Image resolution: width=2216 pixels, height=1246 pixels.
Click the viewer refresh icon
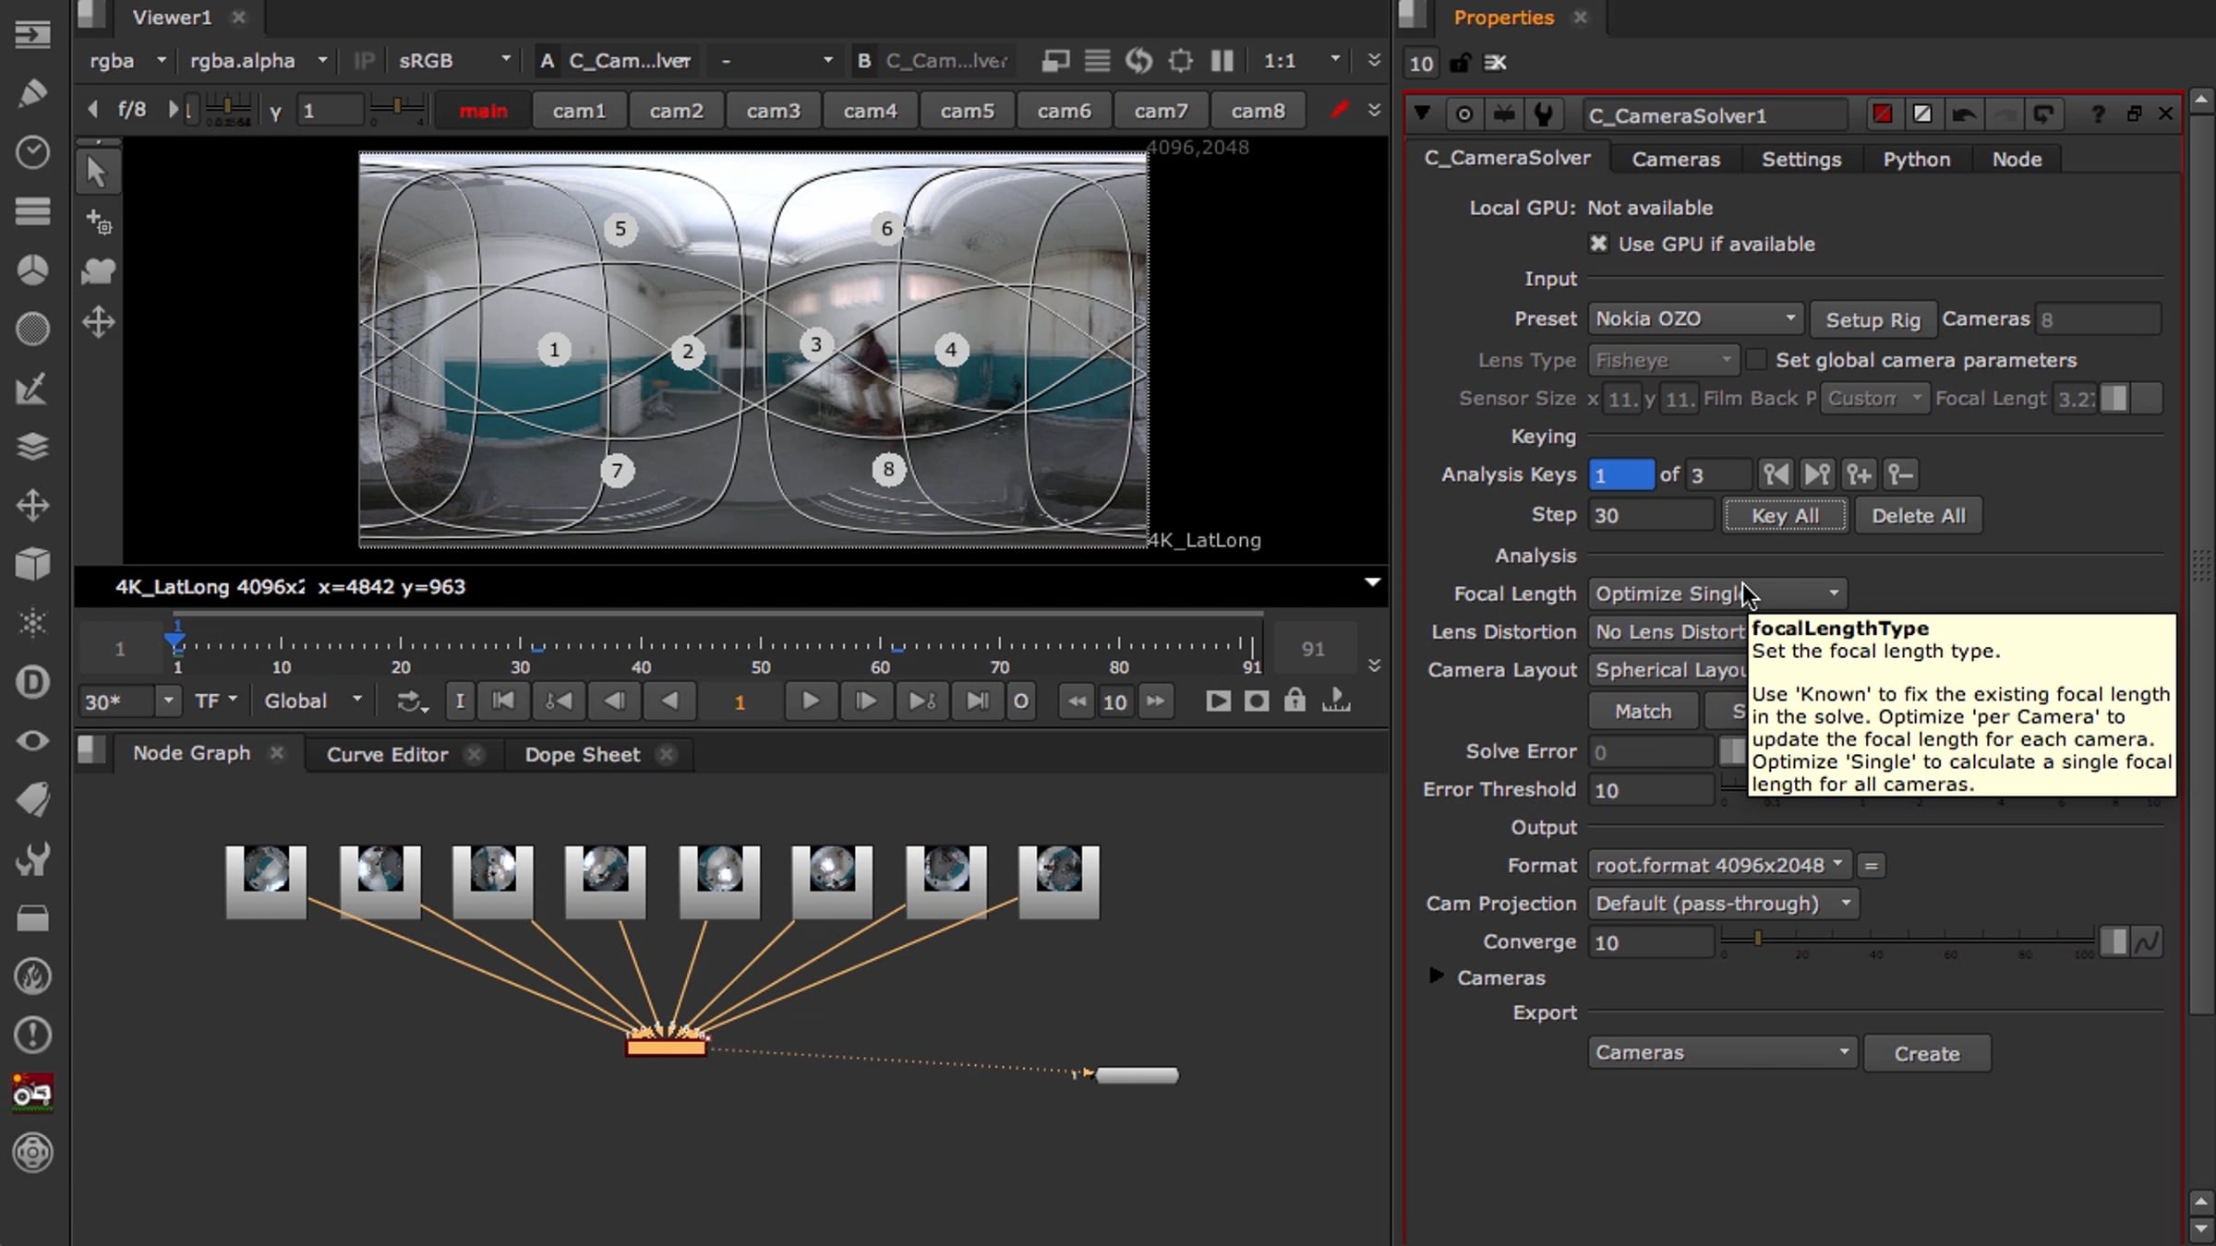1138,61
